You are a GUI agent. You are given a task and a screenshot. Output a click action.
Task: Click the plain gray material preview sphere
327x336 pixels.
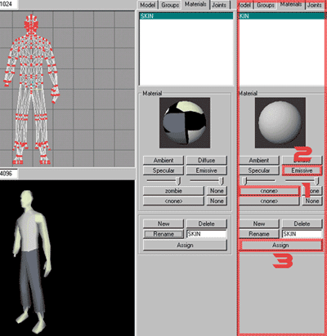tap(280, 122)
